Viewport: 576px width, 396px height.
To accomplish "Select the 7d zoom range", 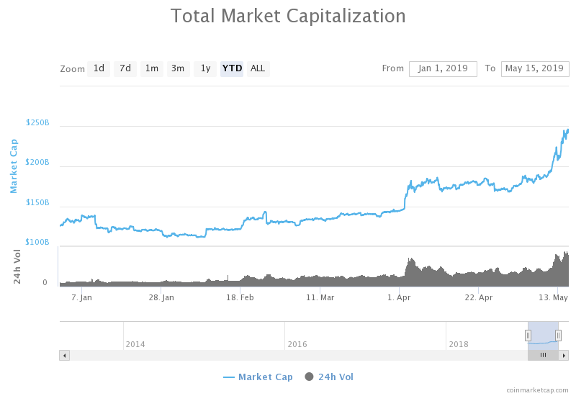I will (125, 68).
